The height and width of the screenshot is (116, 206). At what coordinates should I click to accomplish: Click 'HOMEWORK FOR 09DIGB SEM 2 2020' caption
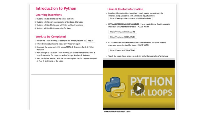tap(117, 112)
